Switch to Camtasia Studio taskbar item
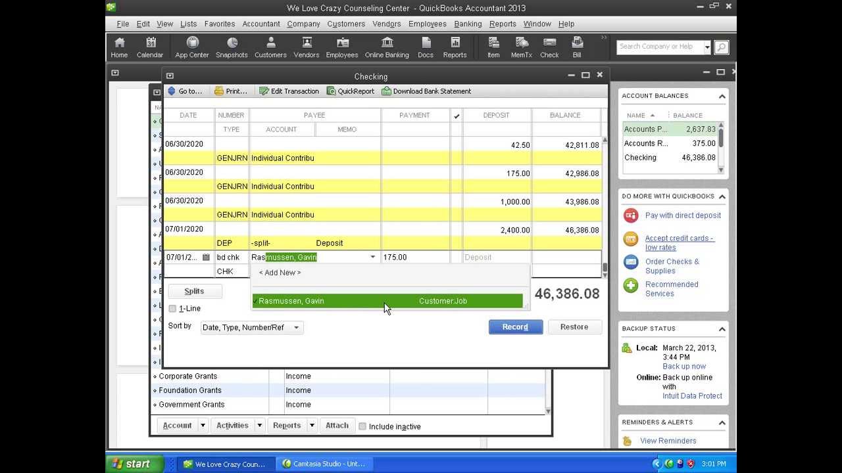Screen dimensions: 842x473 tap(324, 464)
